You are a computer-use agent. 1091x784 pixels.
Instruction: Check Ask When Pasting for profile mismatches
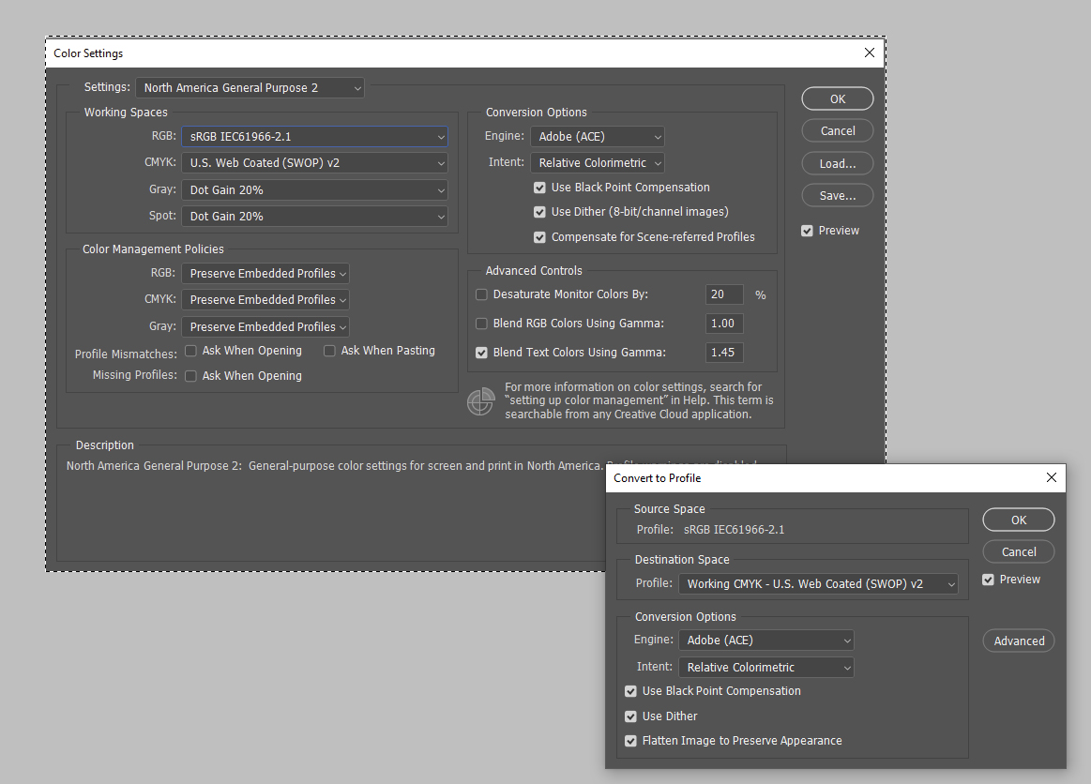(330, 351)
